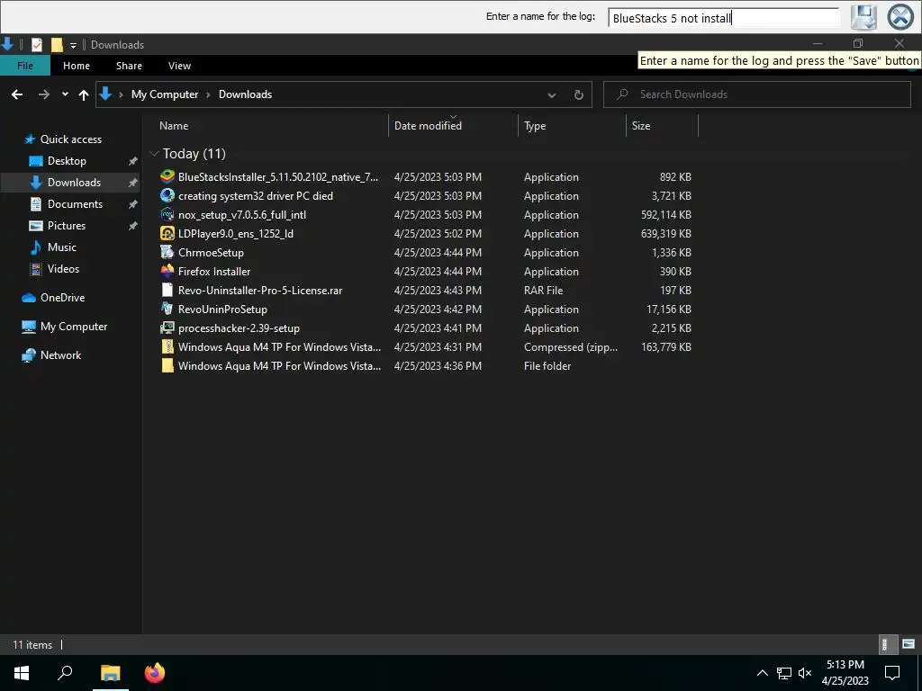Open Desktop in the sidebar
This screenshot has width=922, height=691.
point(67,161)
